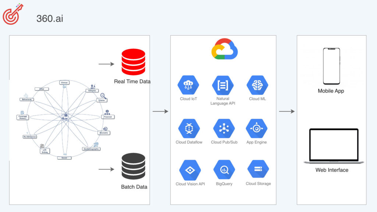Click the stethoscope icon below Clinical

coord(64,86)
